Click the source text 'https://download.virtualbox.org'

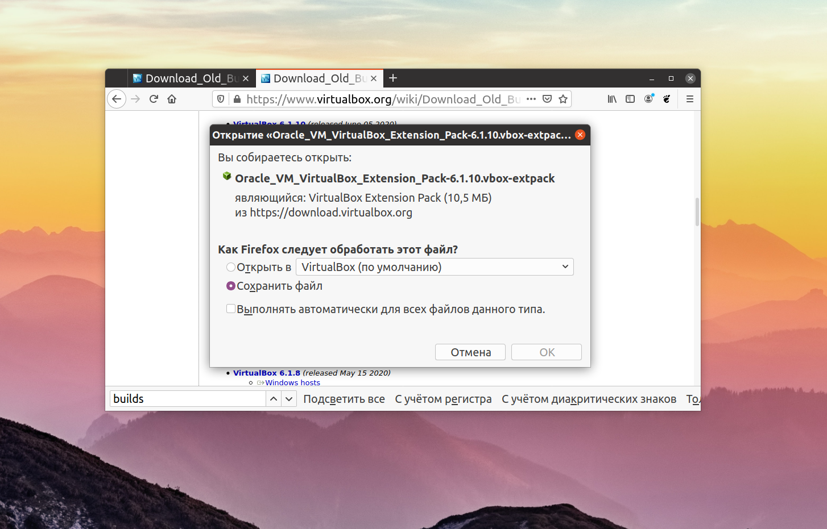pyautogui.click(x=331, y=213)
